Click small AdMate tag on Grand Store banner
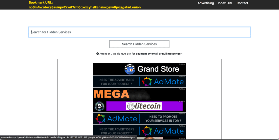This screenshot has height=140, width=279. (182, 64)
